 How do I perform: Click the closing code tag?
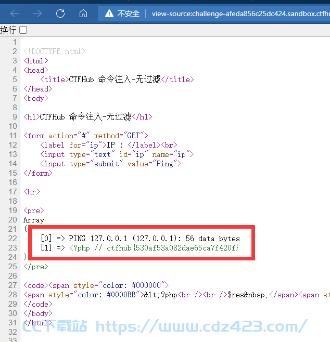[38, 304]
